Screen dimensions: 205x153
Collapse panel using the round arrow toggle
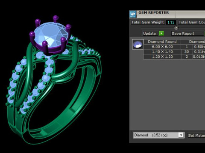point(176,28)
